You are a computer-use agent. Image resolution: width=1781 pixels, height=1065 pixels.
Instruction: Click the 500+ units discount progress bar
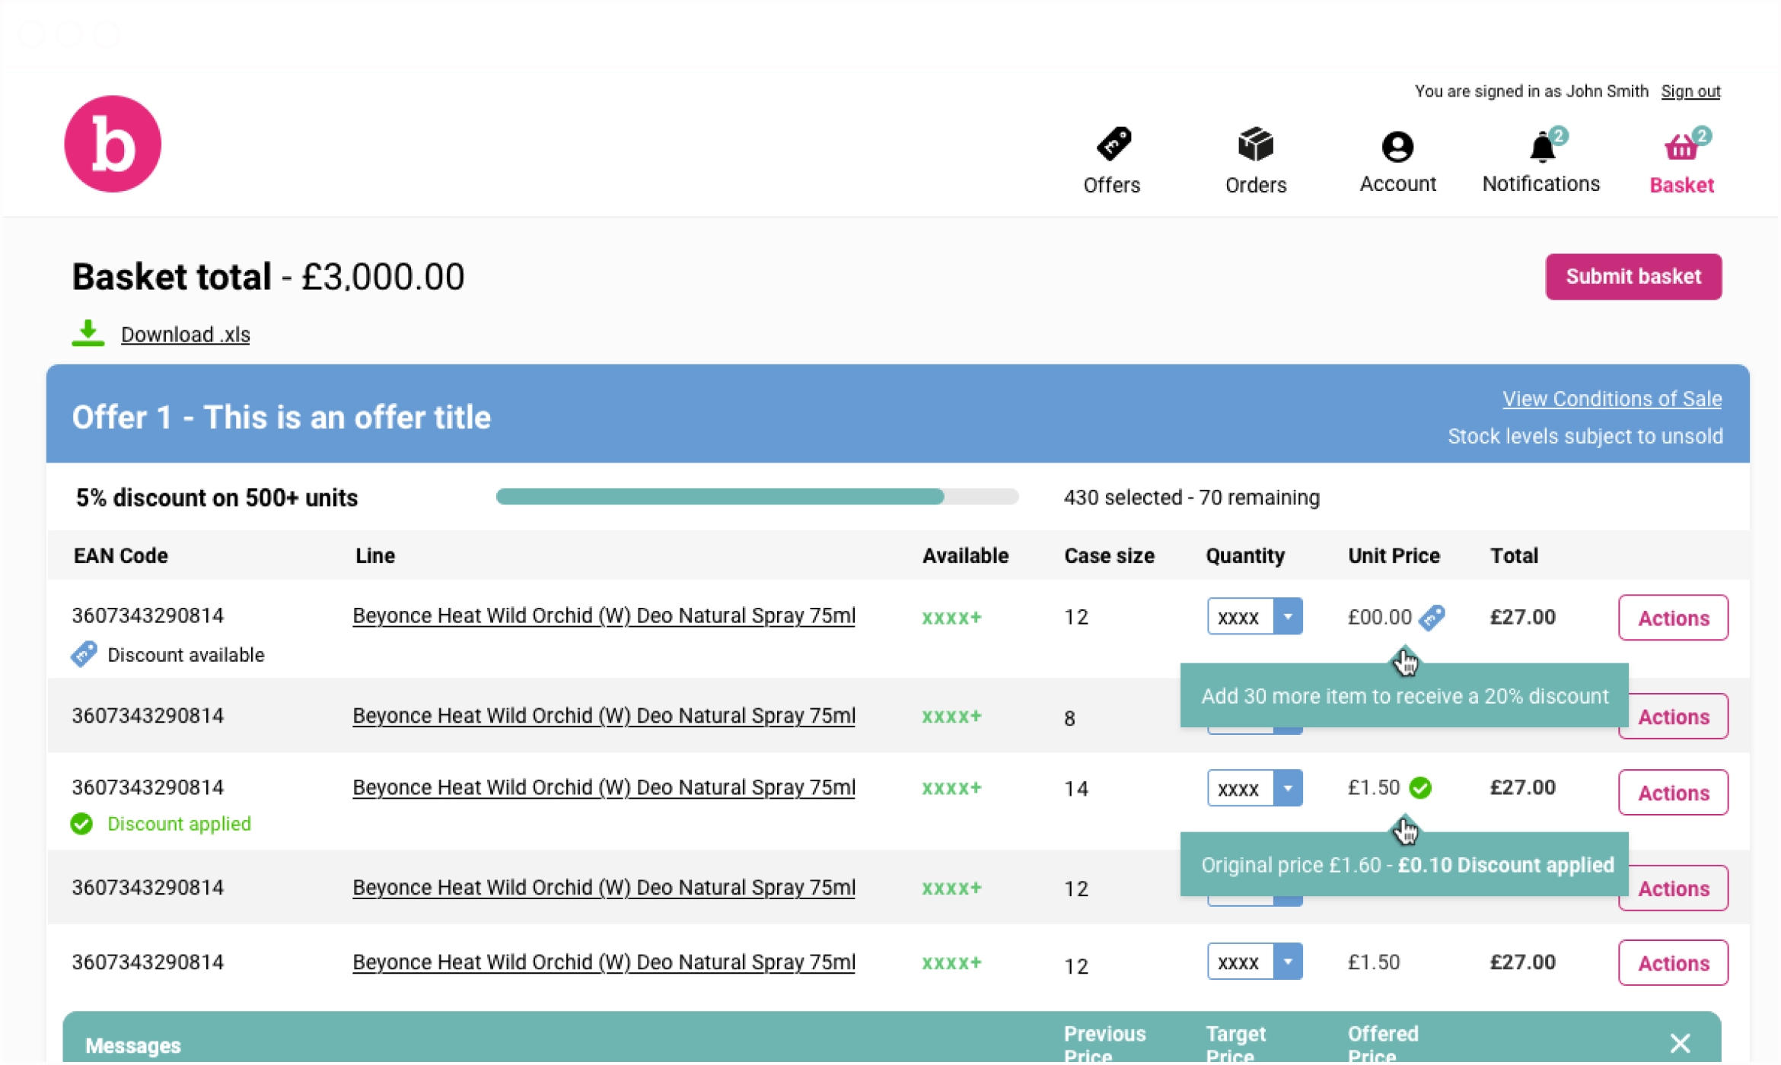coord(757,498)
